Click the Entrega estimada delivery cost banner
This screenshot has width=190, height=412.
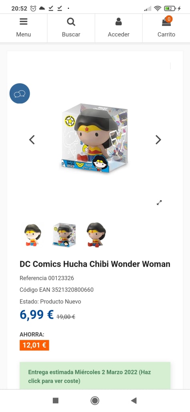click(x=95, y=376)
